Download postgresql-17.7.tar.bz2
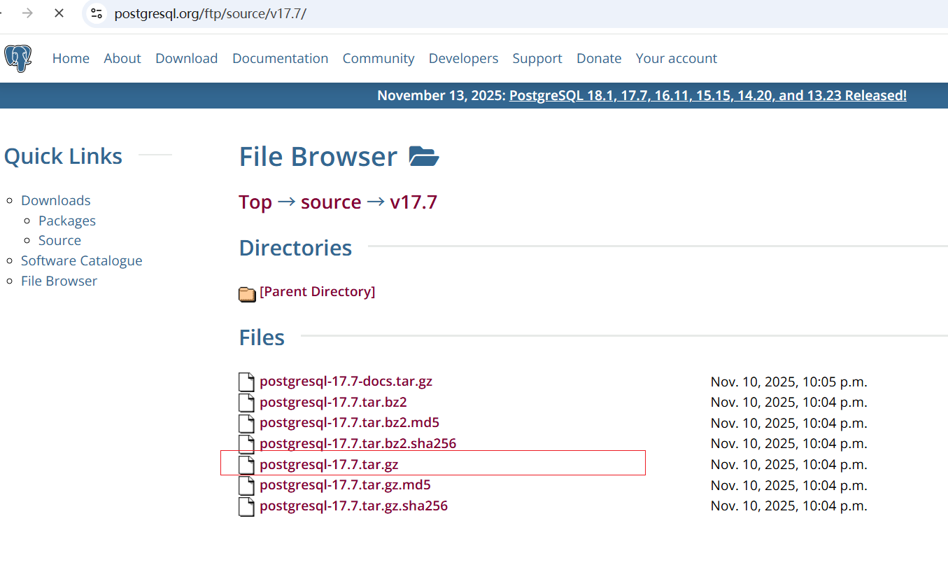 (333, 402)
